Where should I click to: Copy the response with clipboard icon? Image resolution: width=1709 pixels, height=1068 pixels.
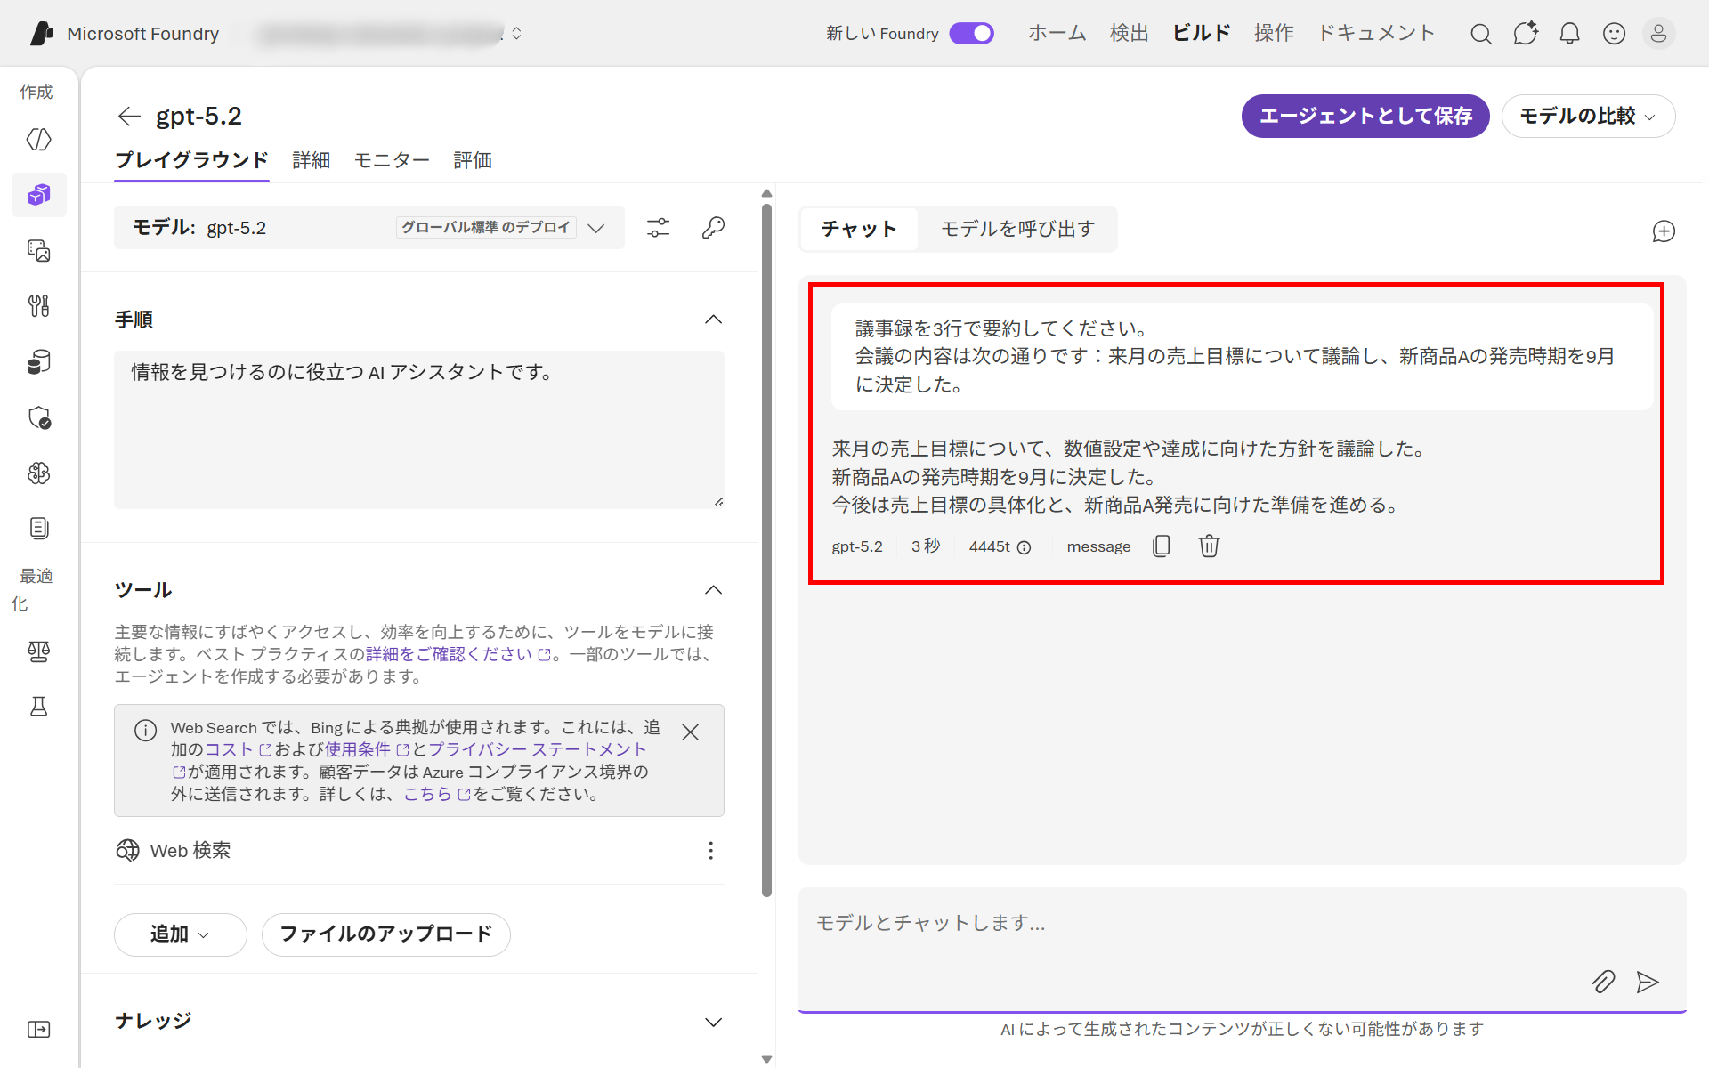point(1162,546)
